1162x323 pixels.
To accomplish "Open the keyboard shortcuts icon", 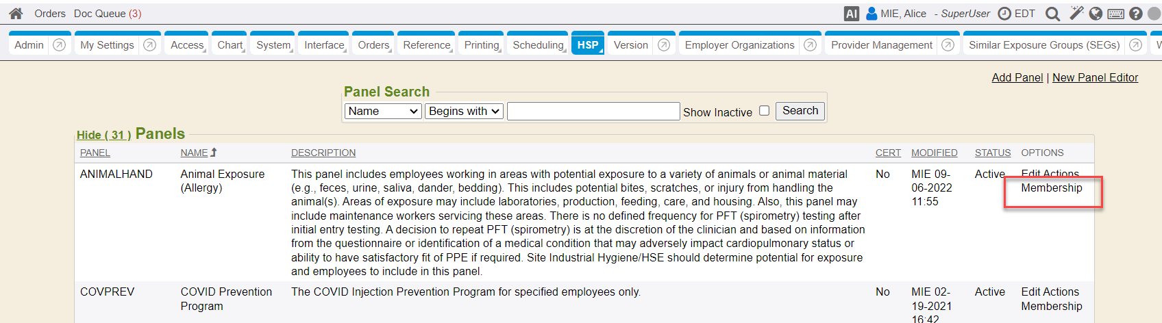I will coord(1115,14).
